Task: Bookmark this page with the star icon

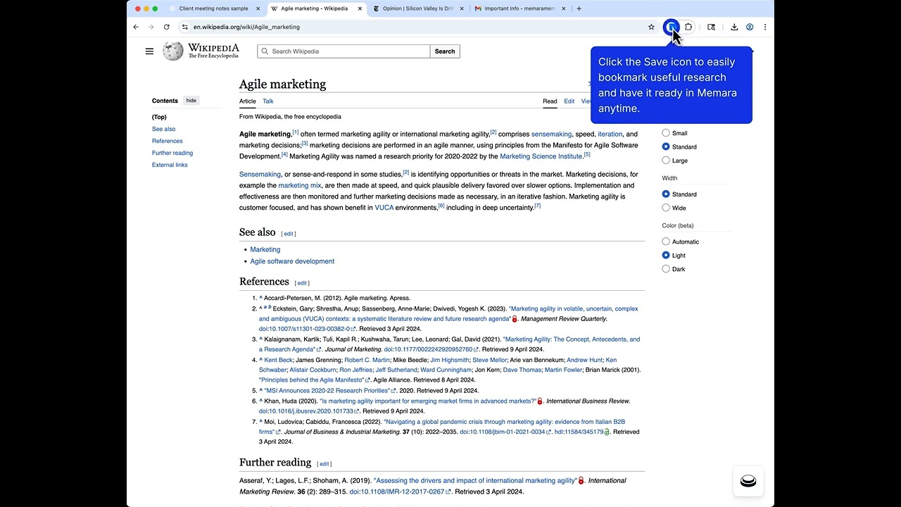Action: pyautogui.click(x=651, y=27)
